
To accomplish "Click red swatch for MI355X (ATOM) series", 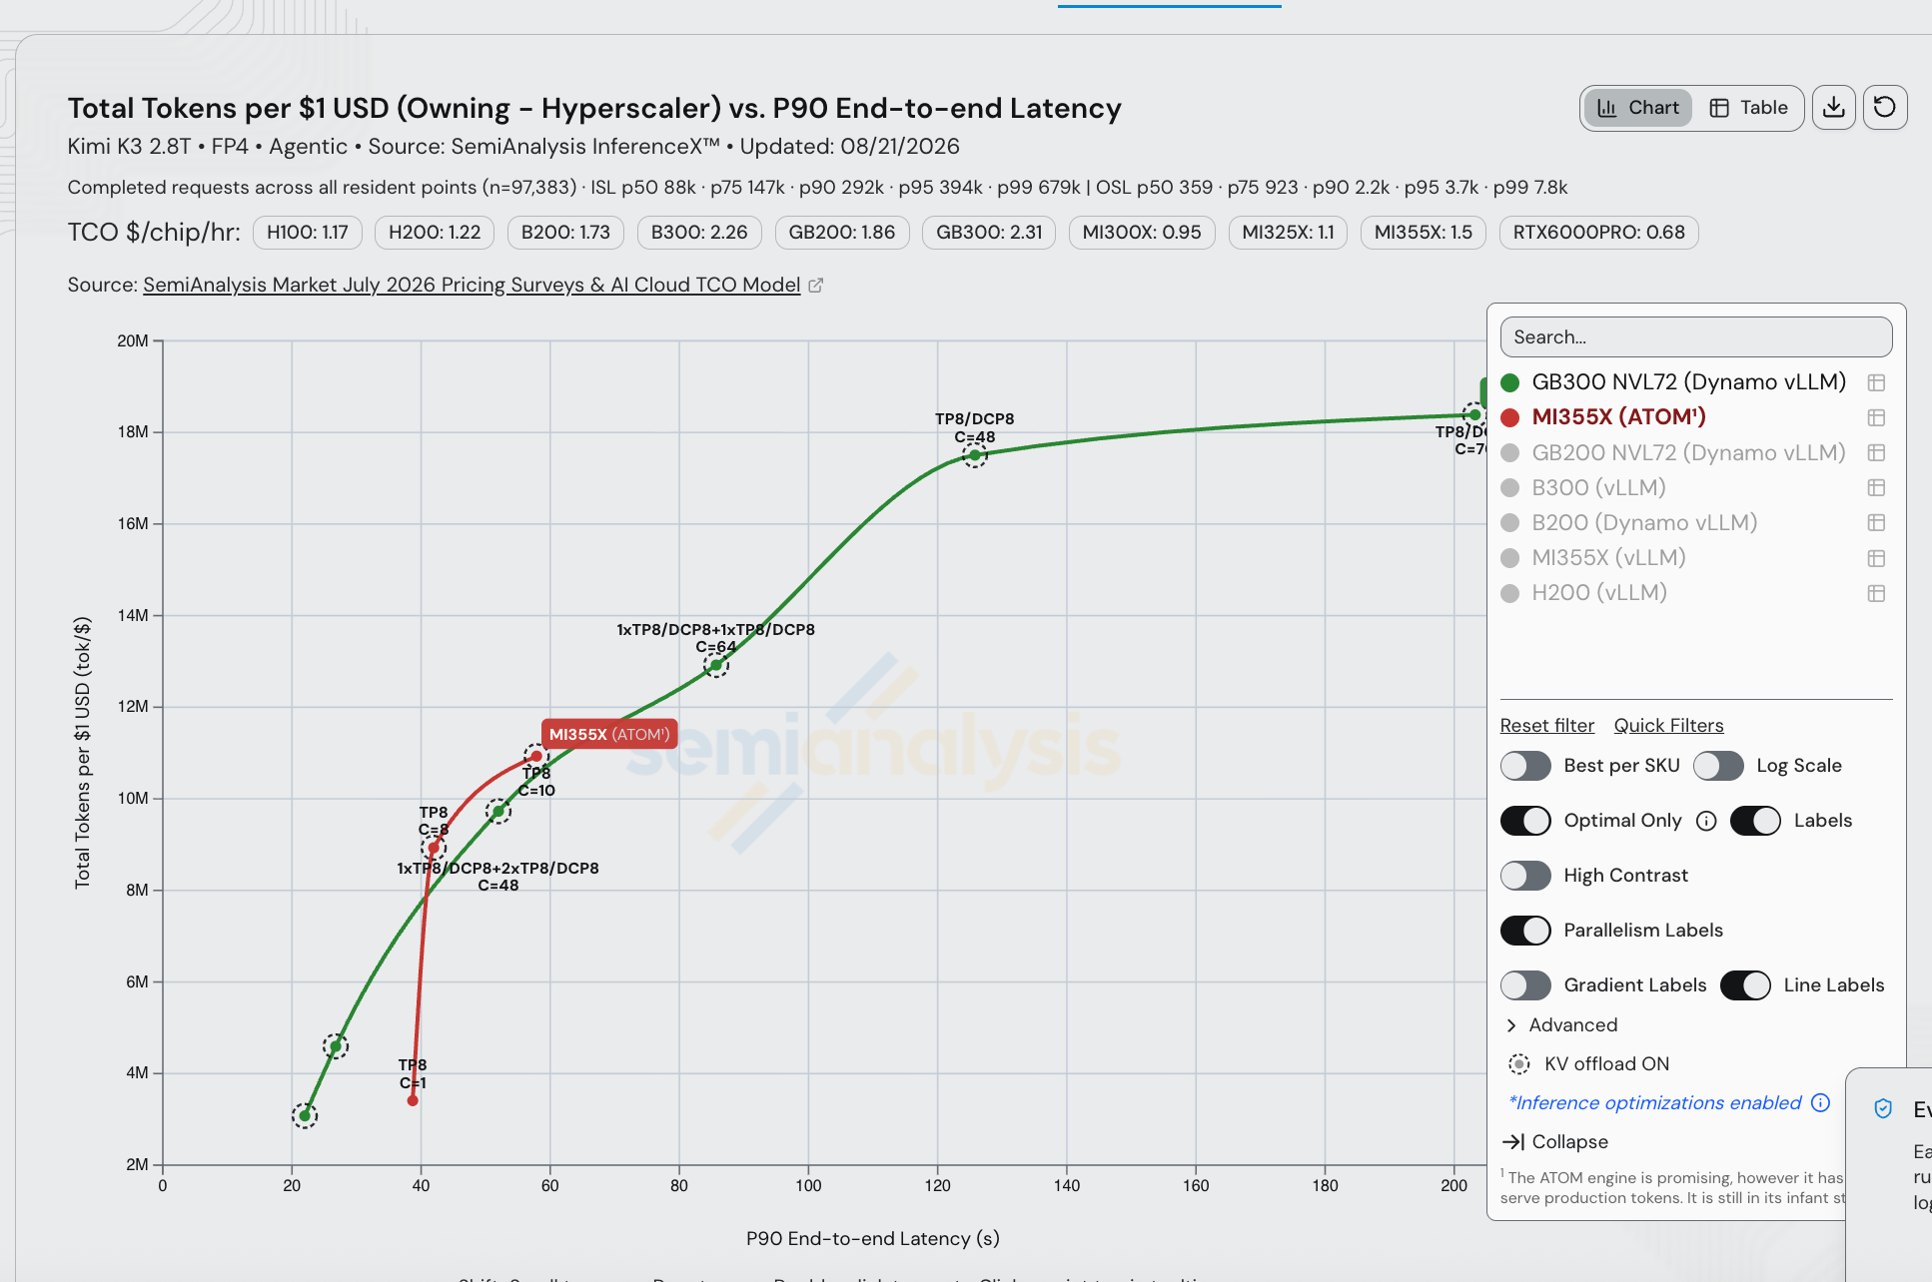I will coord(1510,417).
